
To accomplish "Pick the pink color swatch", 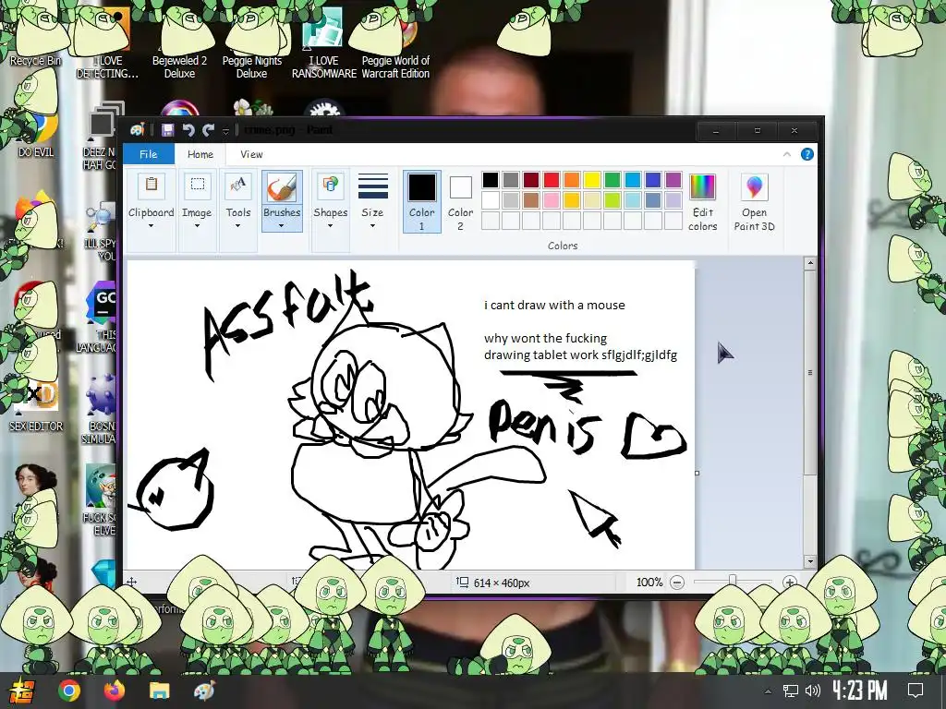I will [x=552, y=200].
